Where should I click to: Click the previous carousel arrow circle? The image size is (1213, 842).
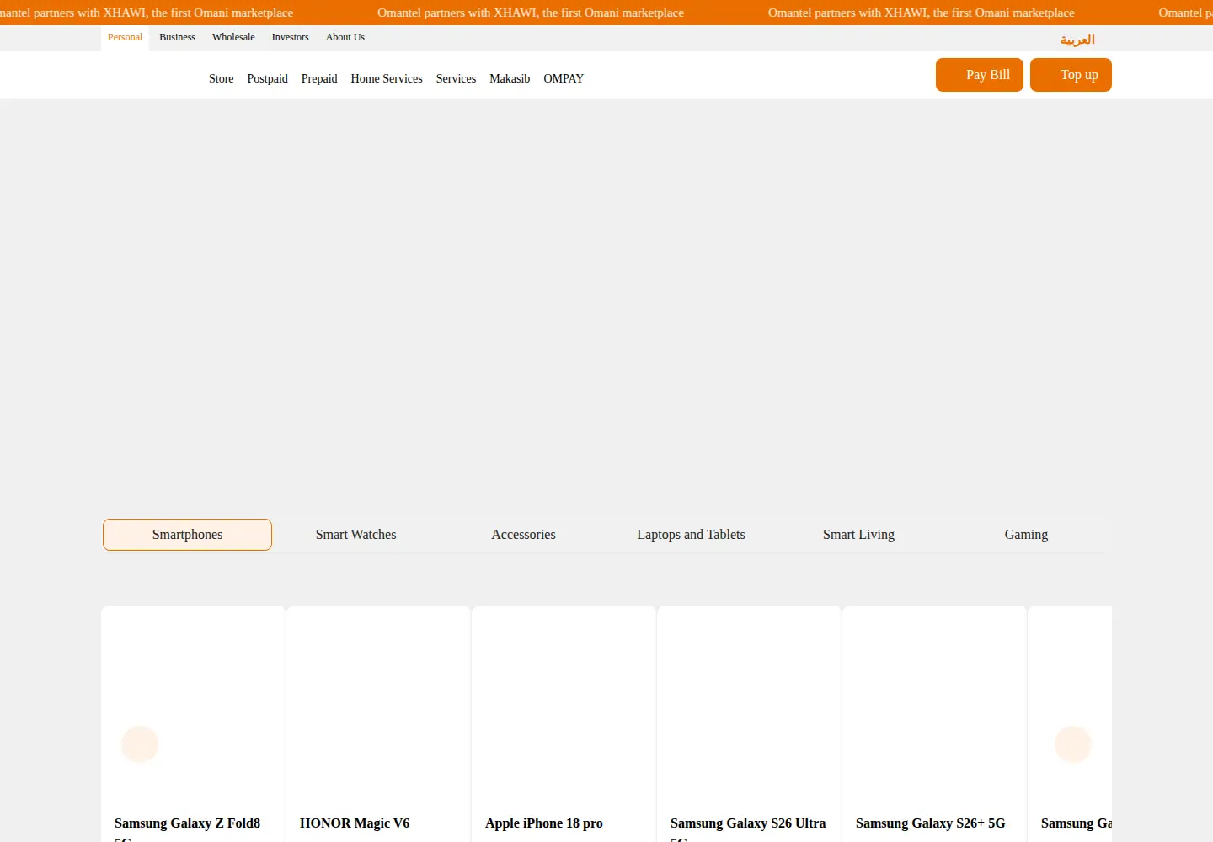pyautogui.click(x=140, y=744)
